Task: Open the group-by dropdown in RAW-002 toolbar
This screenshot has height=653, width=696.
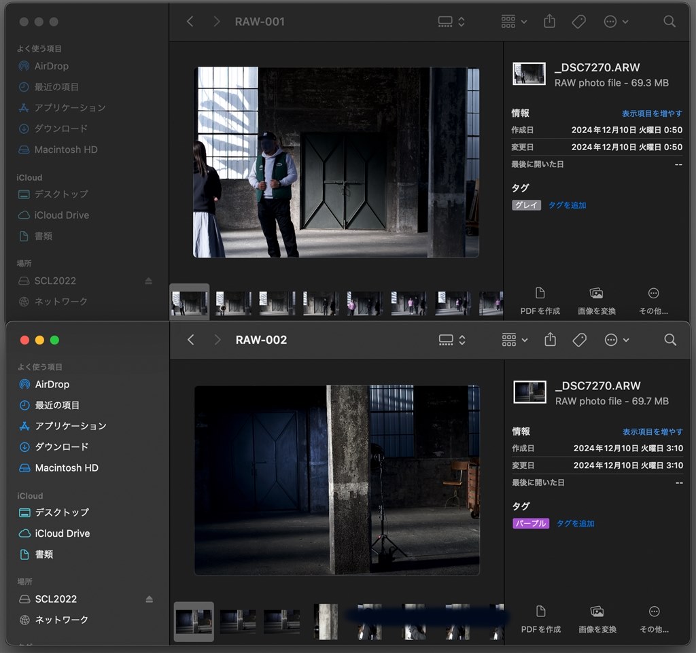Action: (x=514, y=340)
